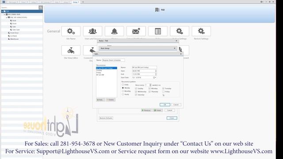Uncheck the Monday checkbox
283x159 pixels.
(x=149, y=88)
